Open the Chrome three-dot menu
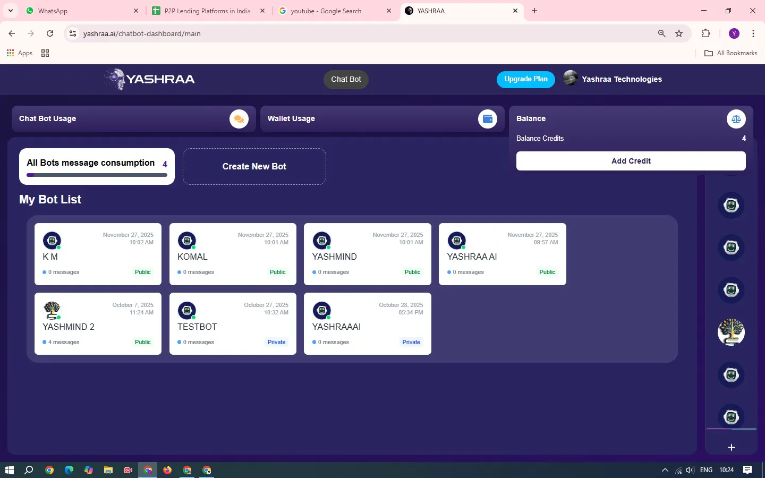This screenshot has width=765, height=478. (753, 33)
